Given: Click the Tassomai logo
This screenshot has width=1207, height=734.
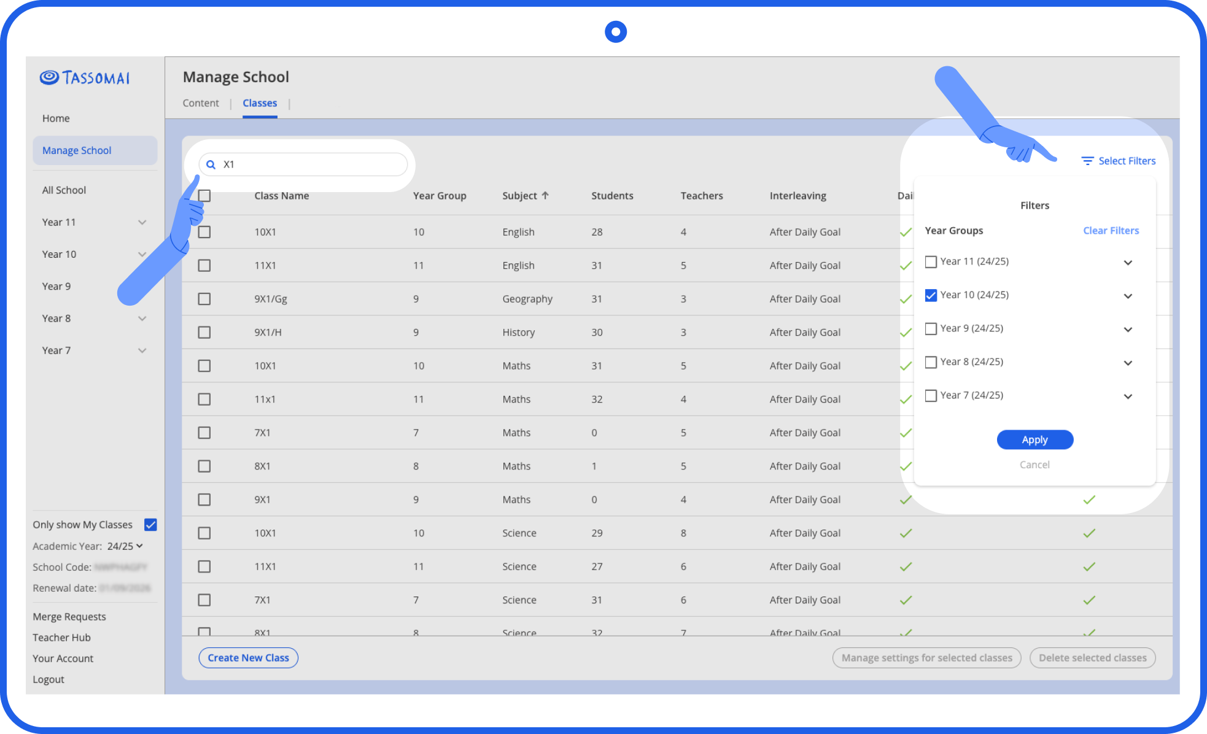Looking at the screenshot, I should pos(85,77).
